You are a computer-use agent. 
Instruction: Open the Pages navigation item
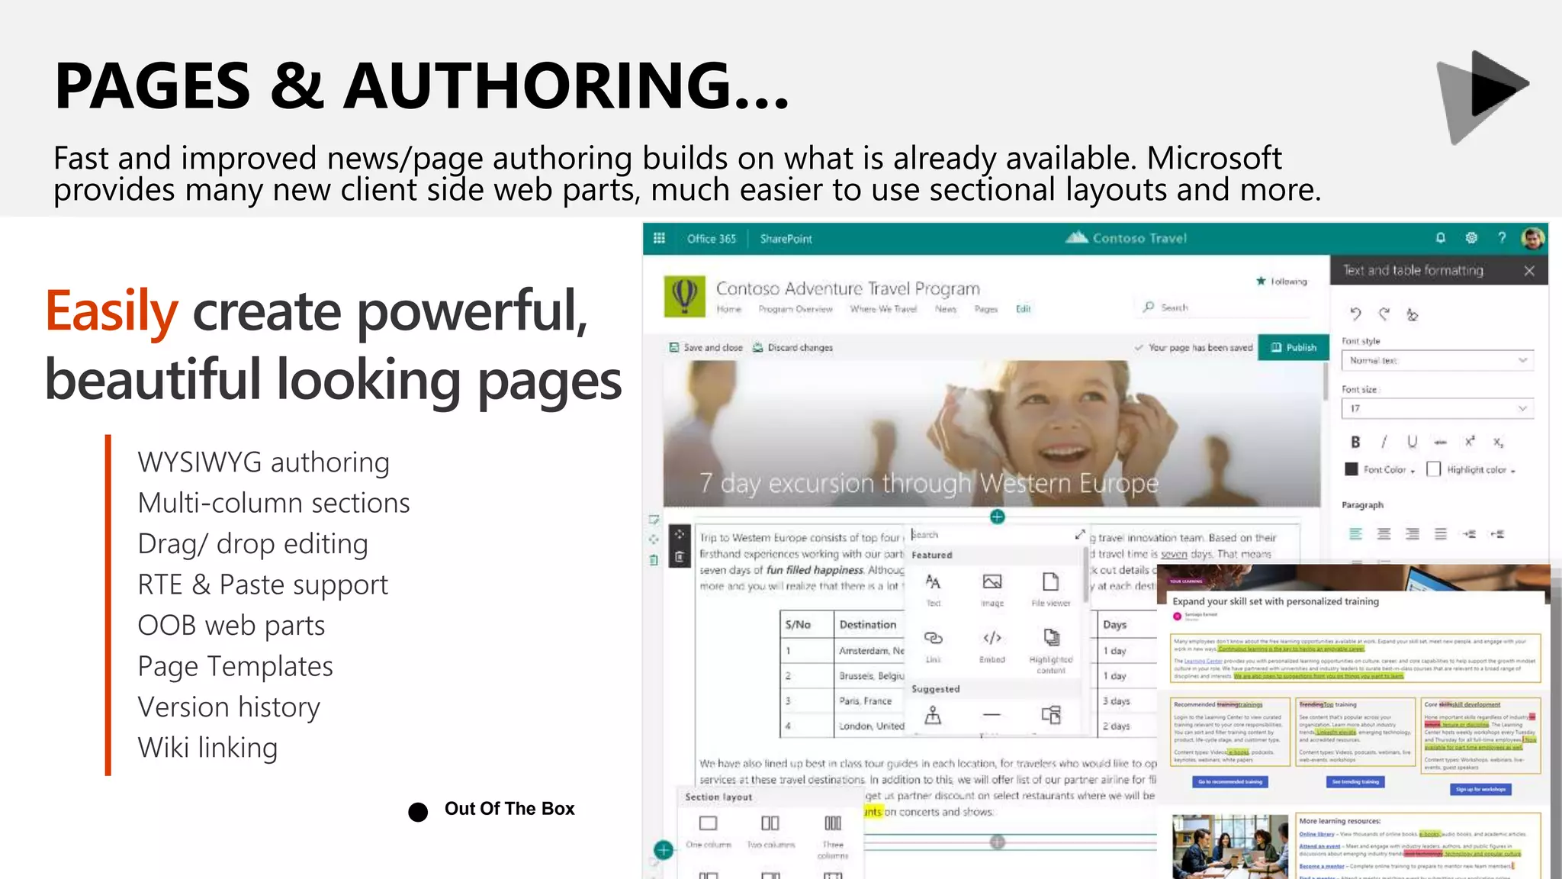point(986,309)
